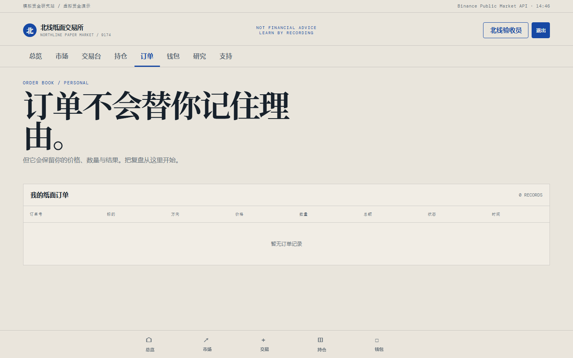Viewport: 573px width, 358px height.
Task: Open the 交易台 tab
Action: click(x=91, y=56)
